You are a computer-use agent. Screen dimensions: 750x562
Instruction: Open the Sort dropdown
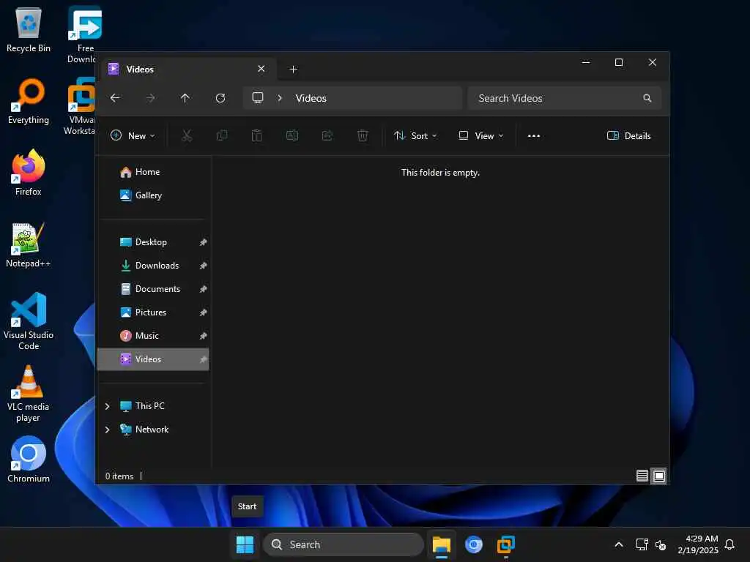(x=415, y=135)
